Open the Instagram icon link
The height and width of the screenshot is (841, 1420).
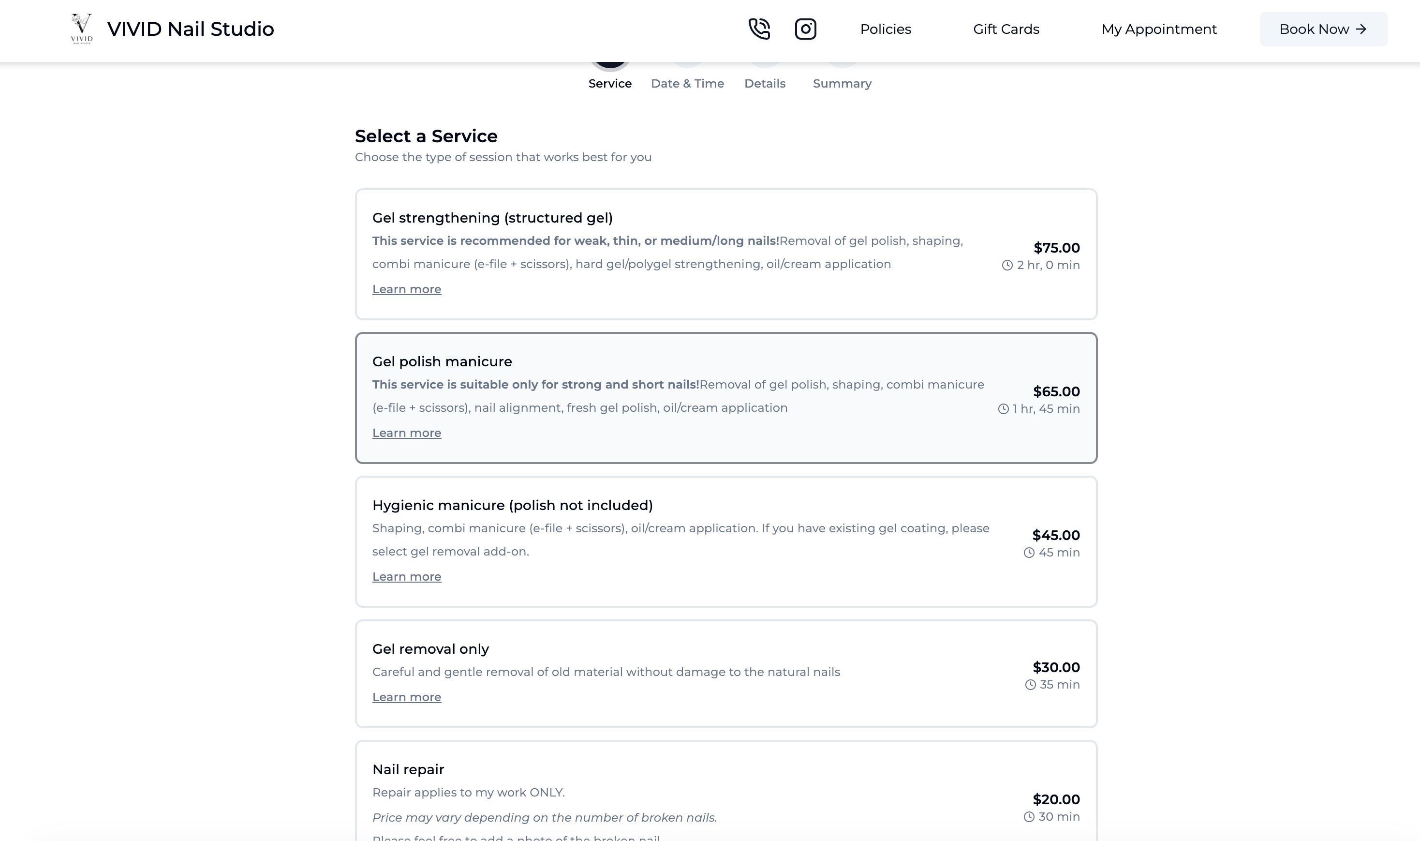tap(805, 29)
